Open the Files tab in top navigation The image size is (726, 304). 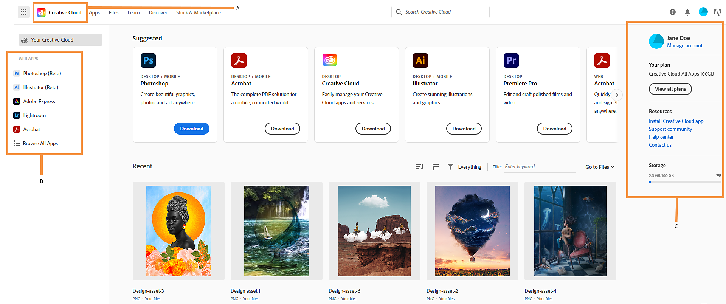(x=113, y=12)
